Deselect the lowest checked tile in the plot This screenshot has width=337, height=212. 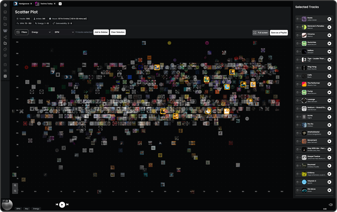pyautogui.click(x=175, y=116)
